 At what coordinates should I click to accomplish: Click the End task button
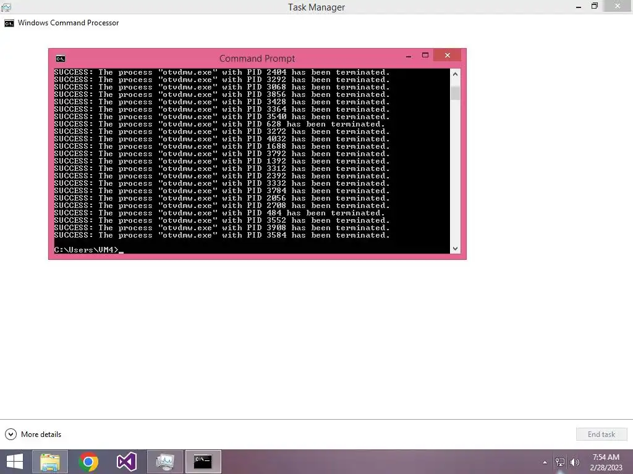point(601,434)
